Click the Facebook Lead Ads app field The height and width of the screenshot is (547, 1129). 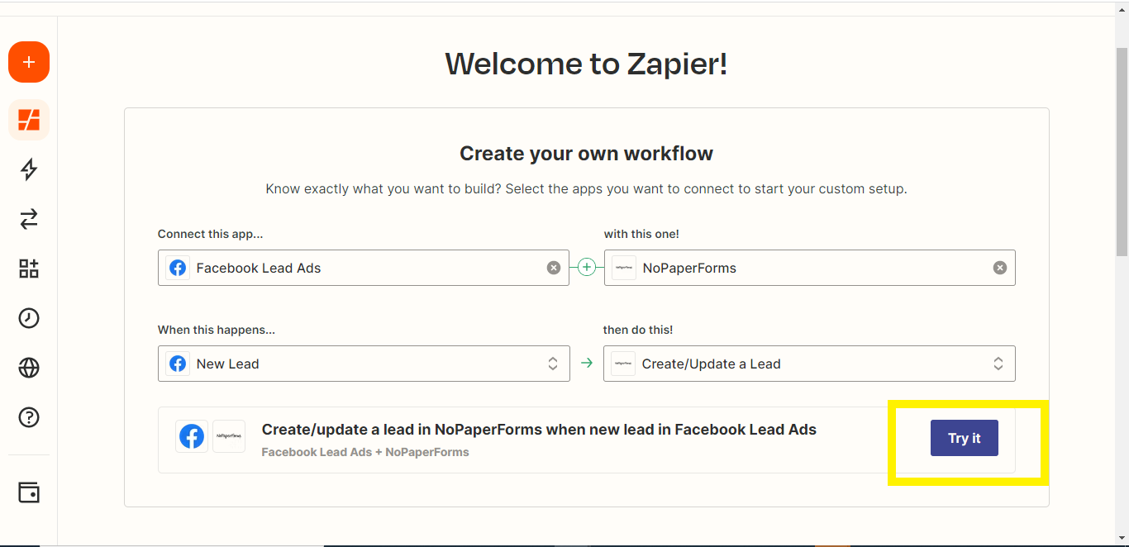[x=364, y=268]
